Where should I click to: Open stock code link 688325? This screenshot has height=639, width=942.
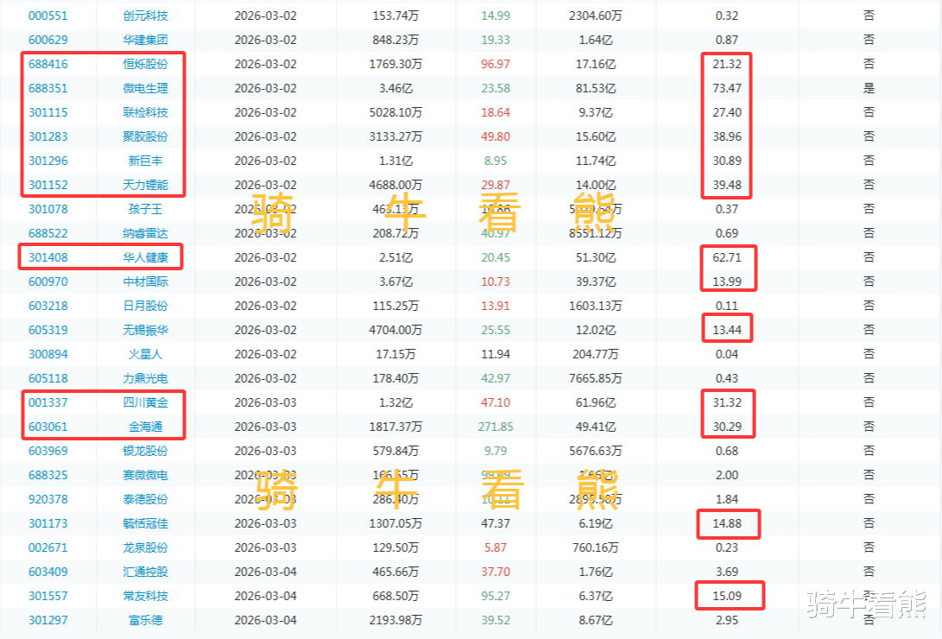[x=48, y=475]
